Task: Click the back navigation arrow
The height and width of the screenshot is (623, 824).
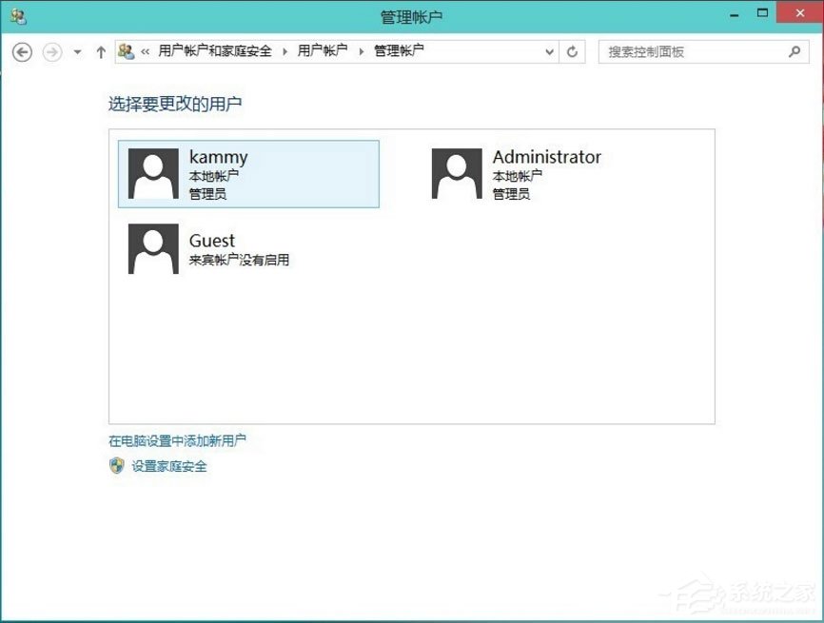Action: pyautogui.click(x=22, y=52)
